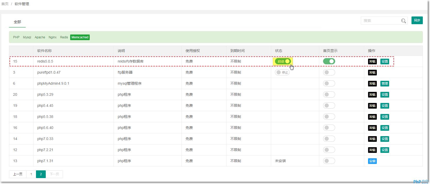Screen dimensions: 430x184
Task: Filter software by Memcached tag
Action: coord(80,37)
